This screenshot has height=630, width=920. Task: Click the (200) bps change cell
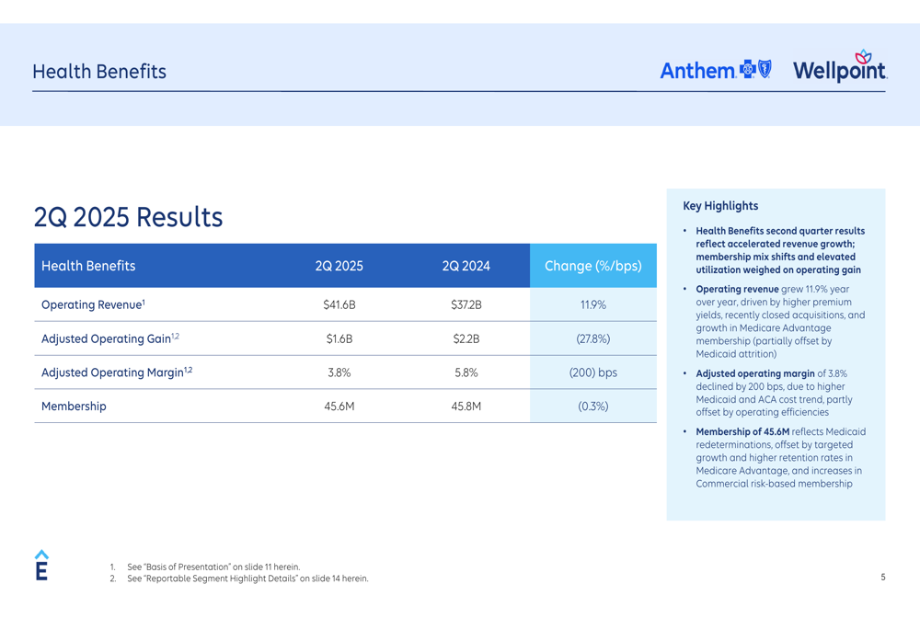click(593, 372)
